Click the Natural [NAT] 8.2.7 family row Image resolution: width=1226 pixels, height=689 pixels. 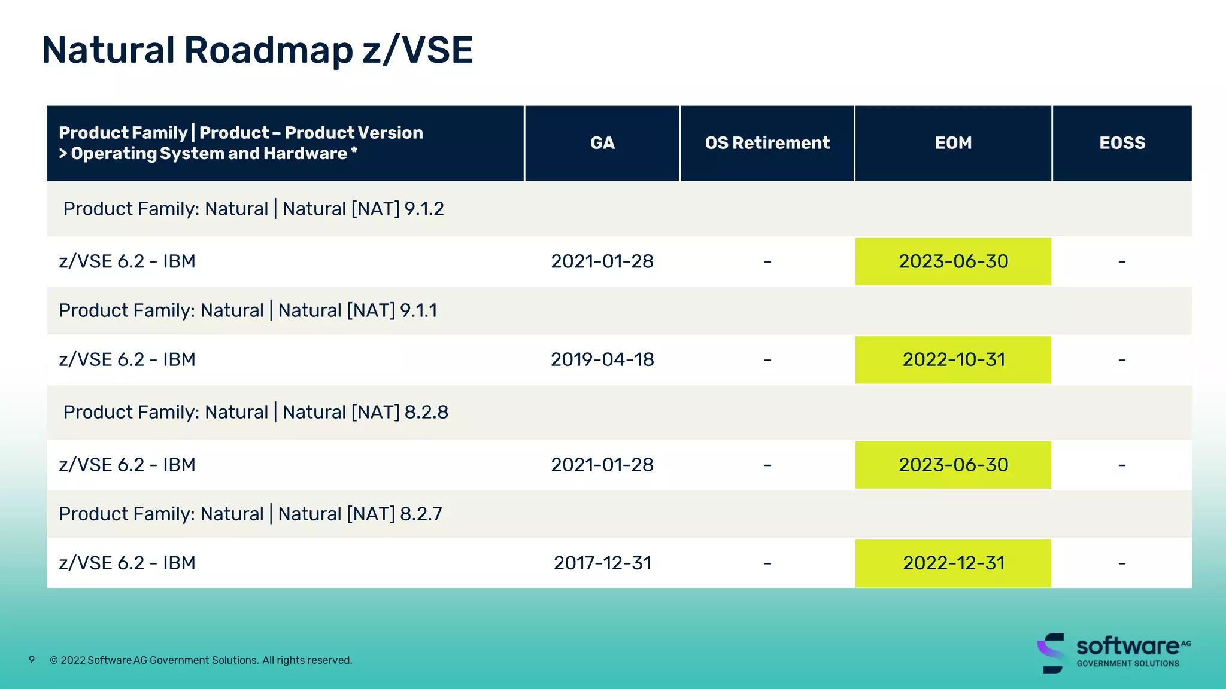click(x=250, y=514)
